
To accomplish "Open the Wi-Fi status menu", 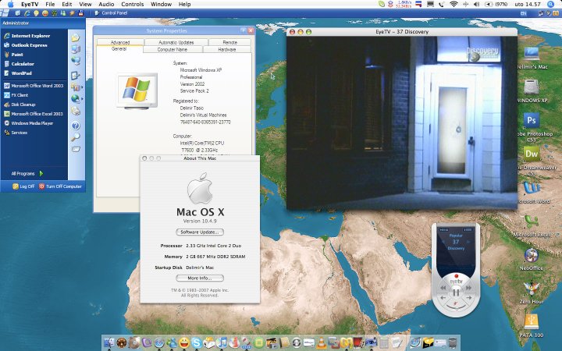I will click(454, 5).
